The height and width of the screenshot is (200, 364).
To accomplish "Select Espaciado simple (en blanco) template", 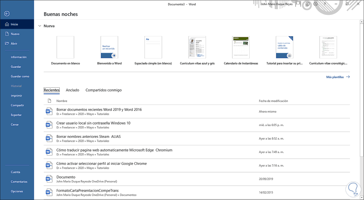I will tap(153, 51).
